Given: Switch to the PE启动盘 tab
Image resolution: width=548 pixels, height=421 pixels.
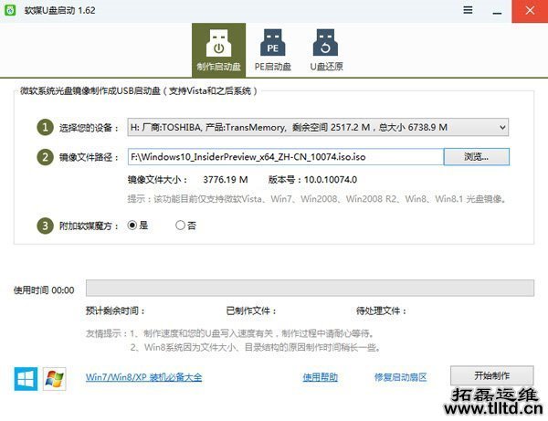Looking at the screenshot, I should [x=272, y=50].
